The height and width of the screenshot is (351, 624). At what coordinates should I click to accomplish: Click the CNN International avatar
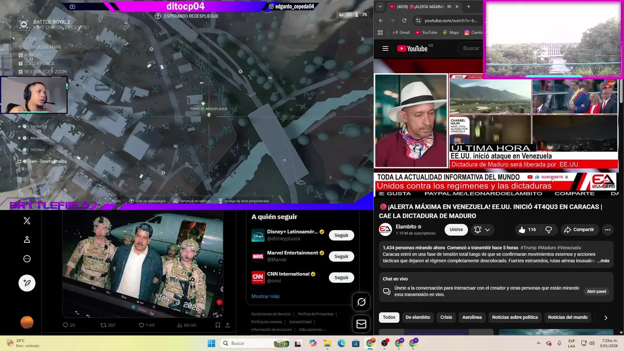click(x=258, y=277)
